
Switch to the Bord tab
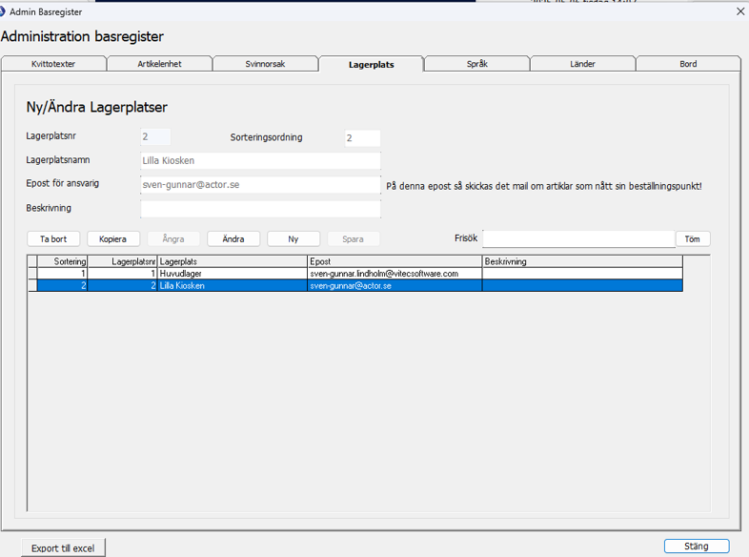click(x=688, y=64)
